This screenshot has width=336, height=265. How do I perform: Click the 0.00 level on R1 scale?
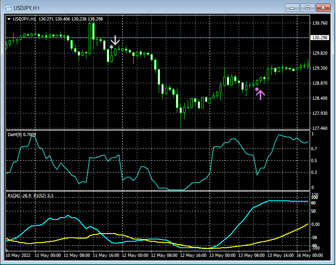tap(316, 224)
